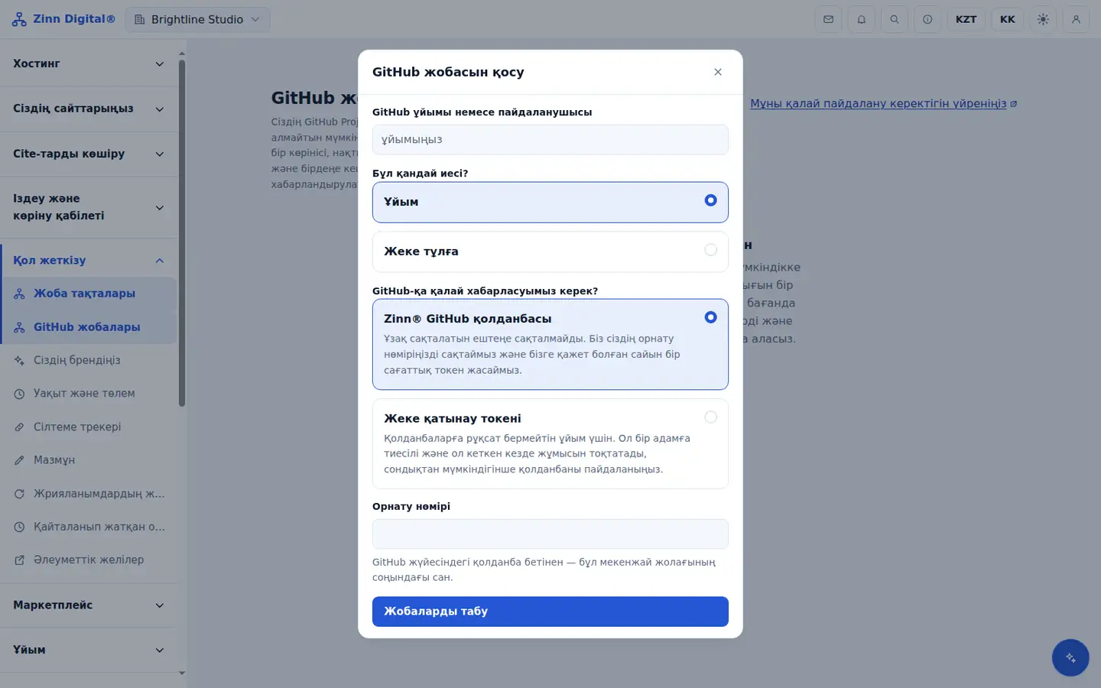Open the search magnifier icon
This screenshot has height=688, width=1101.
point(895,19)
